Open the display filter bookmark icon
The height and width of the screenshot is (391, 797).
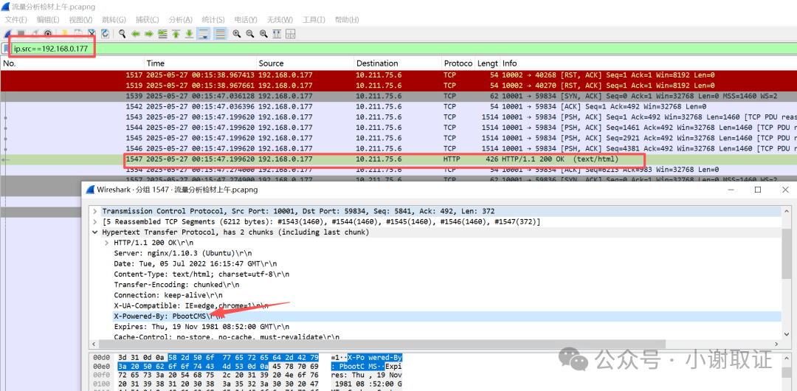pos(7,49)
